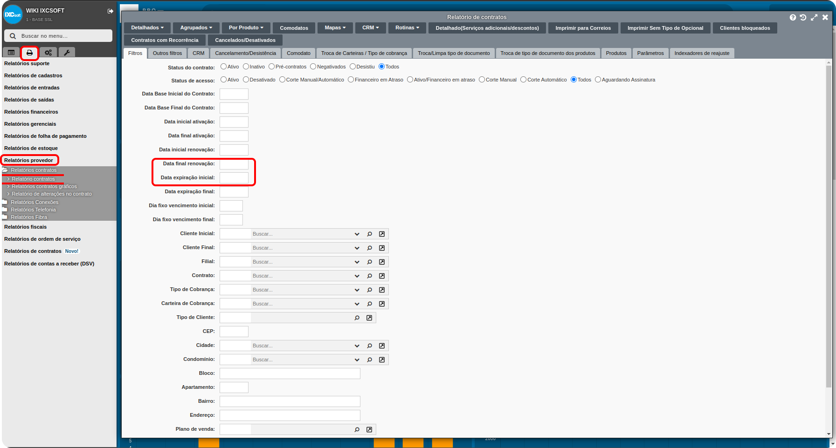
Task: Open the printer reports icon in sidebar
Action: pyautogui.click(x=29, y=53)
